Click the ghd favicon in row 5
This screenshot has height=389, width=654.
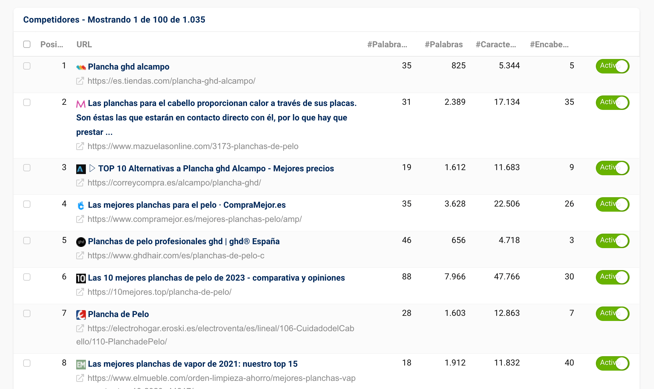tap(81, 242)
